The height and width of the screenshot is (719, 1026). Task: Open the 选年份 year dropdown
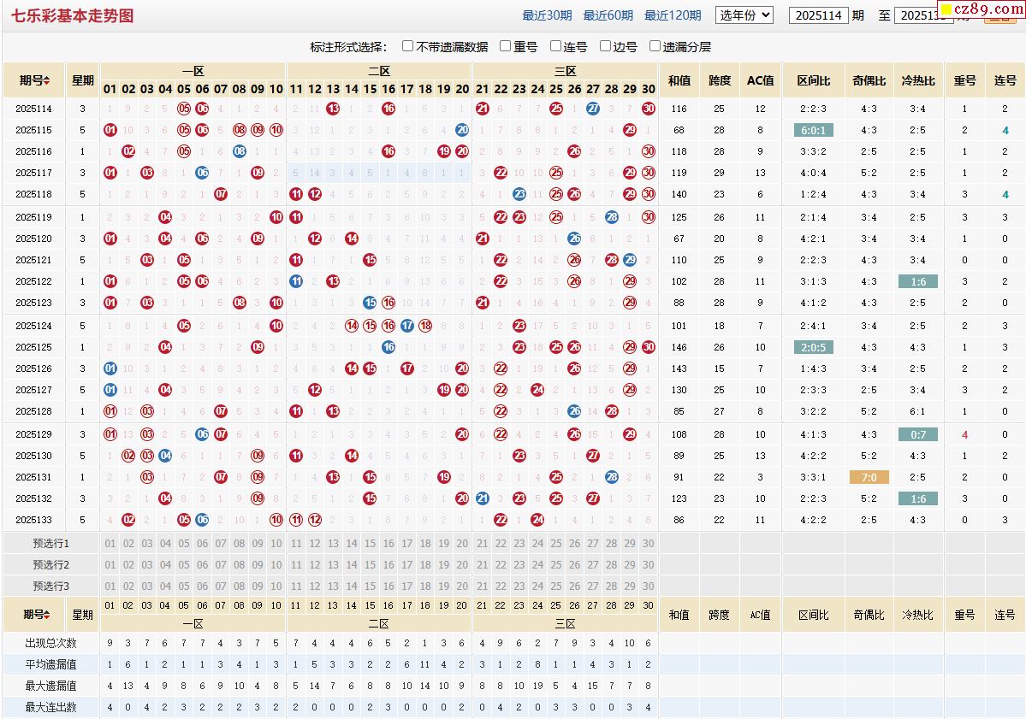[744, 15]
